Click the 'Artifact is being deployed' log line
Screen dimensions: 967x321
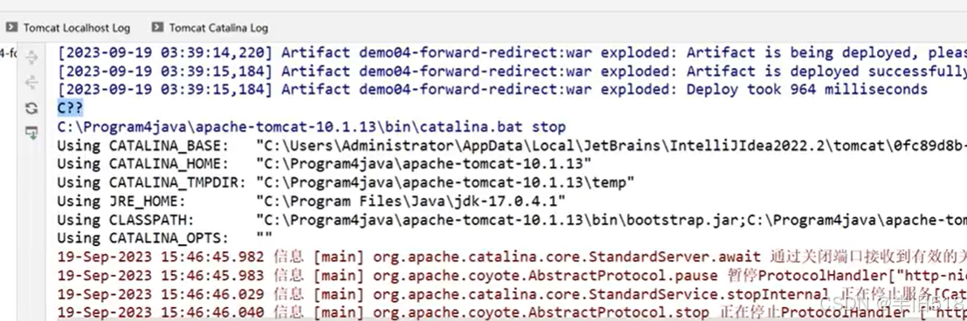pyautogui.click(x=512, y=53)
